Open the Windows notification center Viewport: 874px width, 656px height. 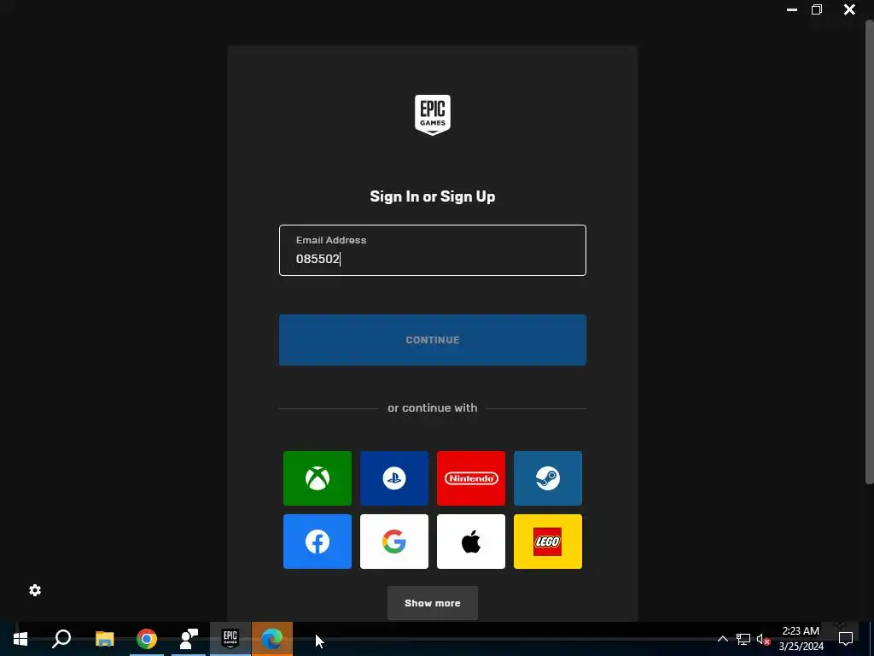[x=846, y=639]
